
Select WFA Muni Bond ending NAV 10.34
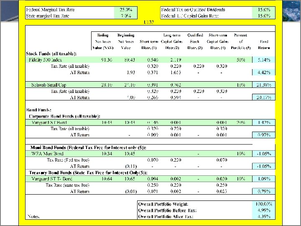[107, 154]
